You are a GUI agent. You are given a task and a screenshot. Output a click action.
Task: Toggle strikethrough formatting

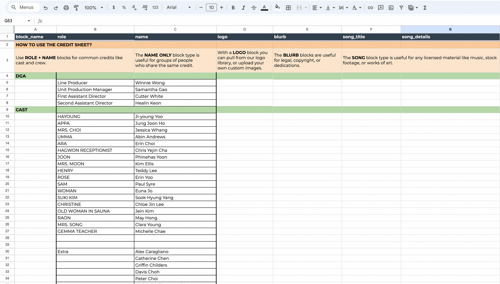pyautogui.click(x=254, y=8)
